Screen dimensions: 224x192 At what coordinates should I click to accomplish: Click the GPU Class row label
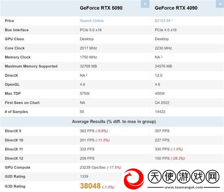[x=14, y=39]
